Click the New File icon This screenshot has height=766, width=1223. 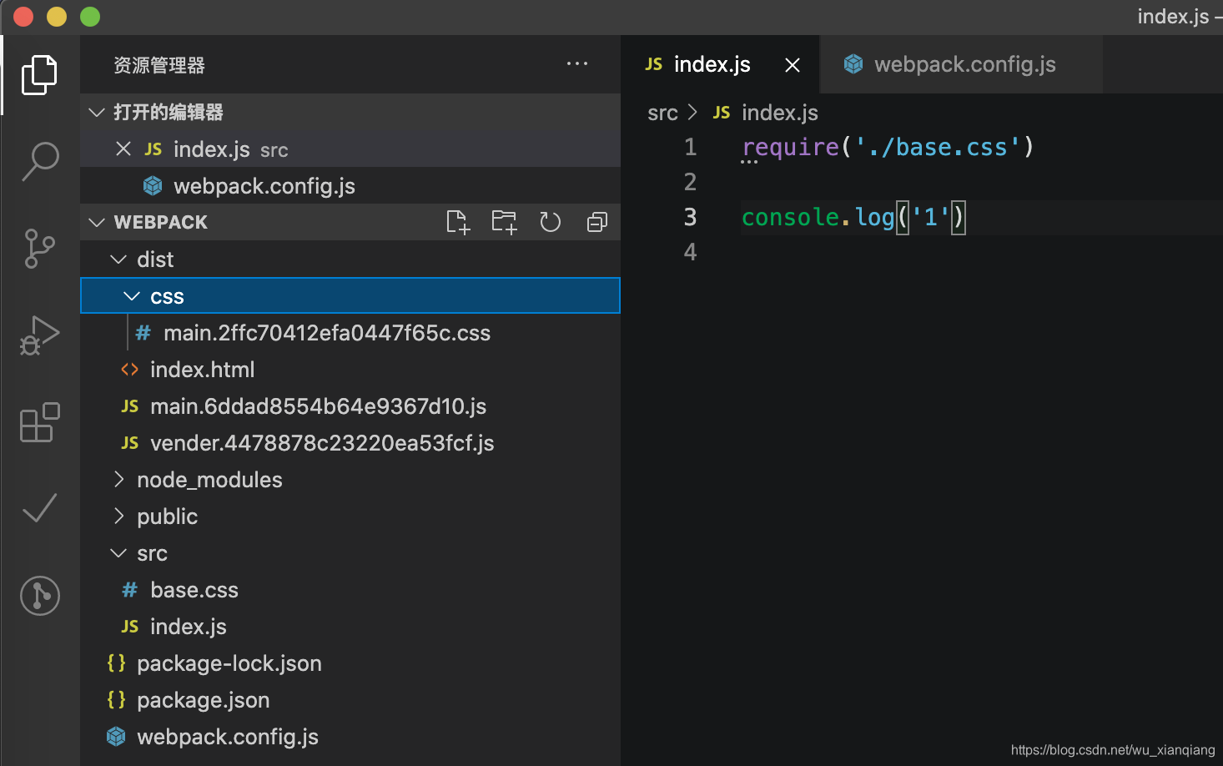click(x=458, y=222)
